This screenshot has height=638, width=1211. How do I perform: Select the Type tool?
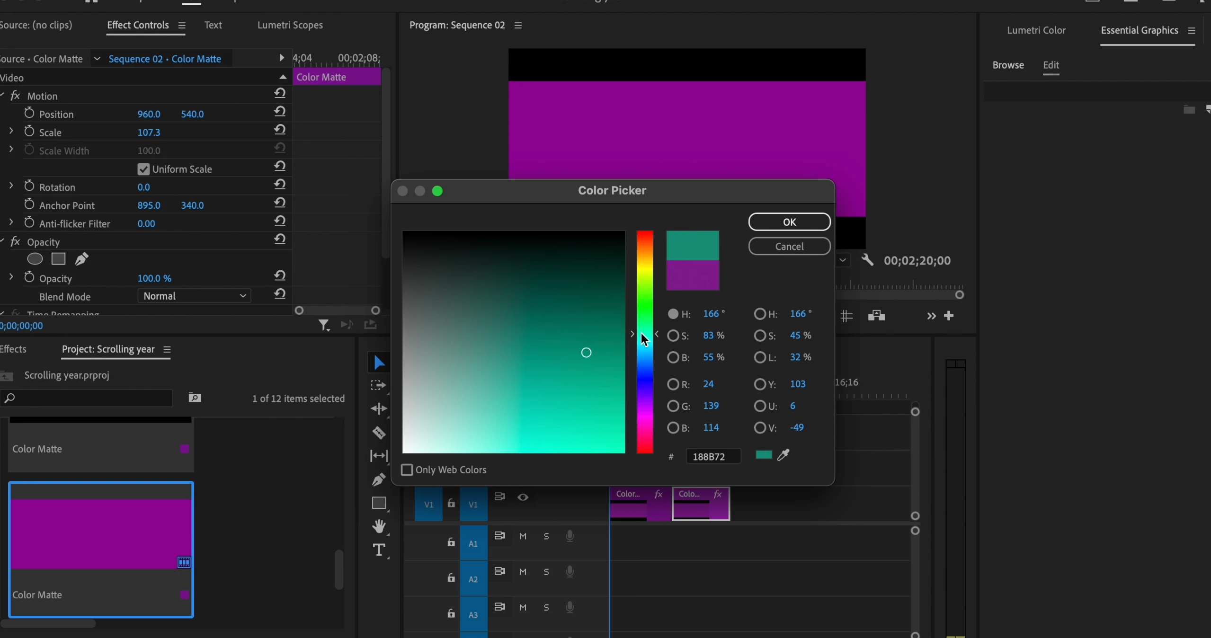coord(379,550)
